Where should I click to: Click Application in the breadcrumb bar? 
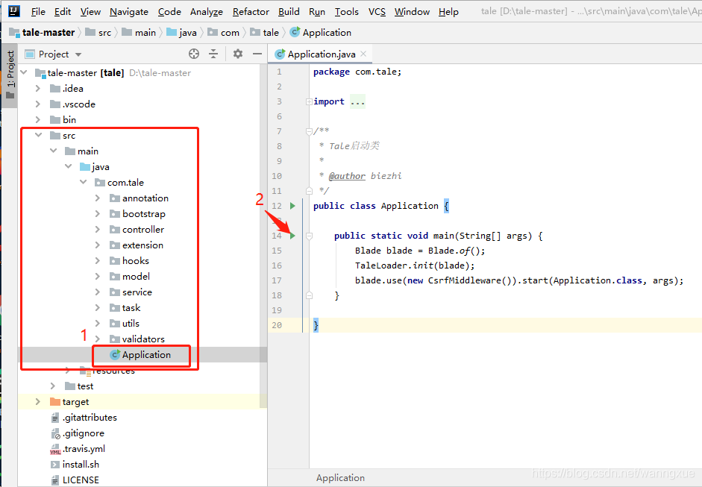pos(321,33)
